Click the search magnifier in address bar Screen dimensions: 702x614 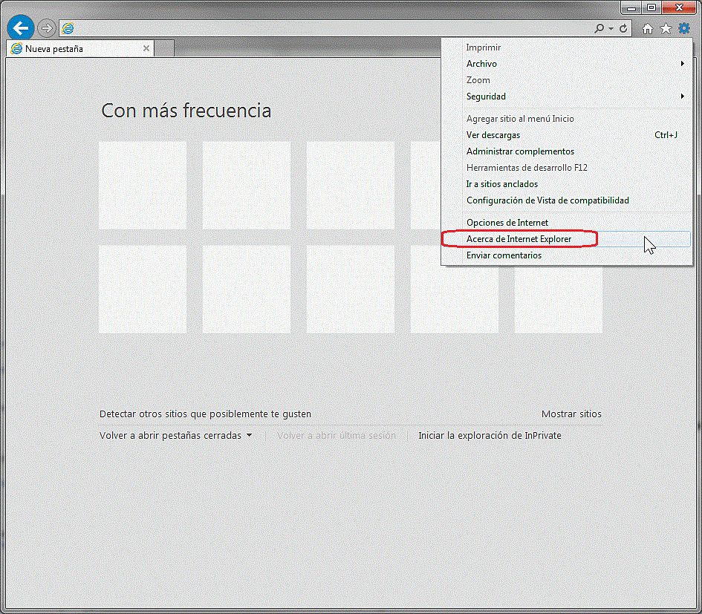tap(599, 29)
